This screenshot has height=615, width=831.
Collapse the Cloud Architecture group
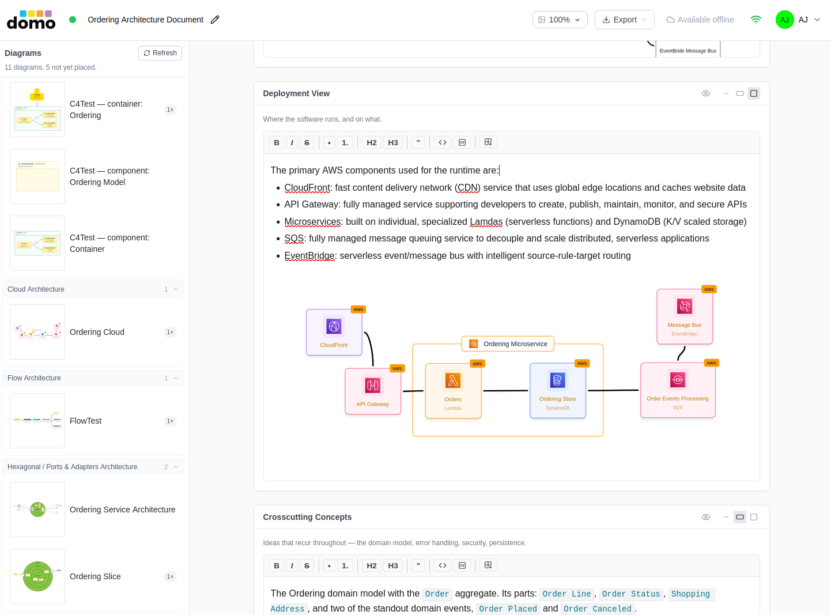coord(176,289)
